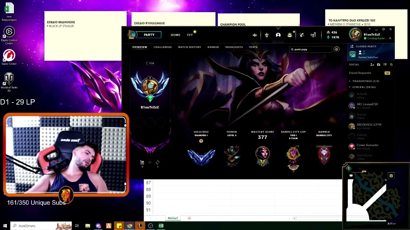Switch to the Stats tab

click(x=253, y=47)
